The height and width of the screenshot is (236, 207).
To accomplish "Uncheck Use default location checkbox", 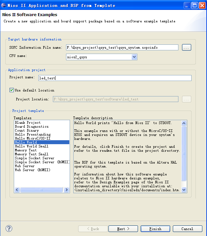I will tap(11, 90).
